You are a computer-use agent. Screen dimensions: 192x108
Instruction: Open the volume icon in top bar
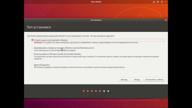click(158, 2)
